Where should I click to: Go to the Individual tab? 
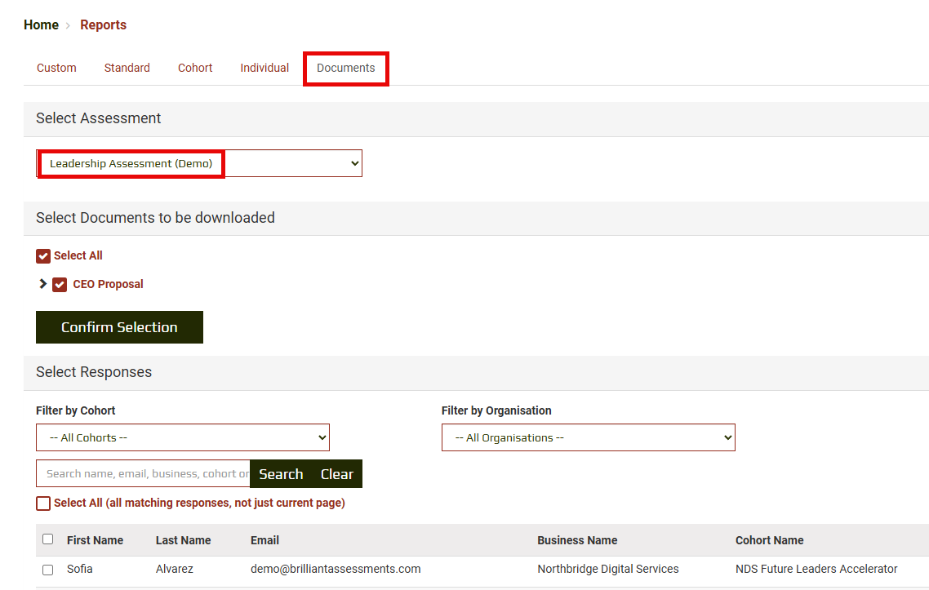[264, 68]
